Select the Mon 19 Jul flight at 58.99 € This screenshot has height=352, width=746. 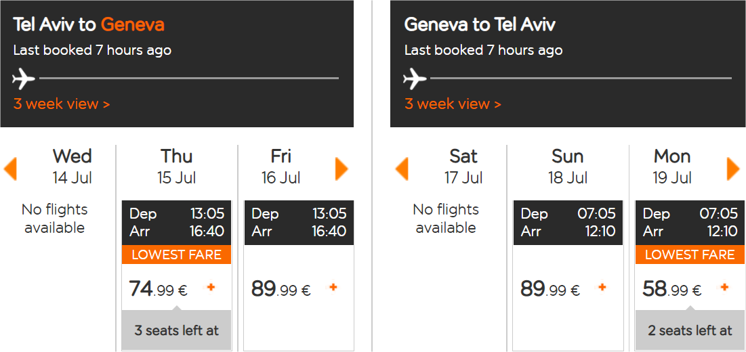(690, 276)
